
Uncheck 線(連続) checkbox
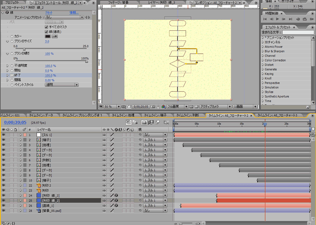click(x=46, y=32)
